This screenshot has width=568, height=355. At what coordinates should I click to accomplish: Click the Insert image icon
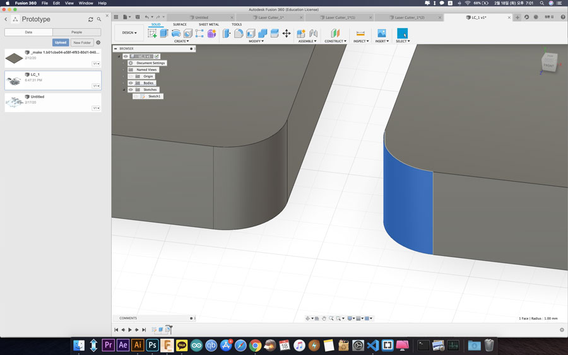click(x=381, y=33)
